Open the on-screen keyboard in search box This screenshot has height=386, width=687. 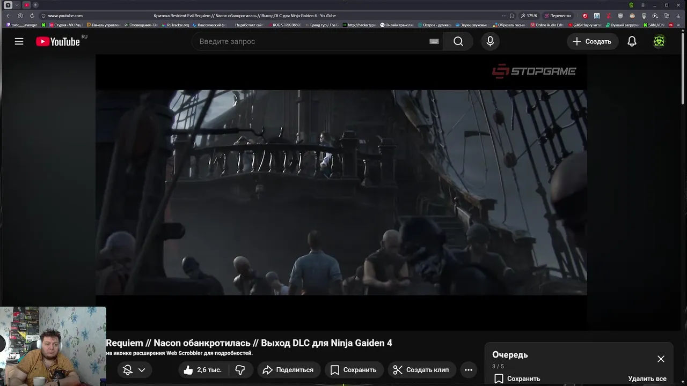[x=434, y=41]
